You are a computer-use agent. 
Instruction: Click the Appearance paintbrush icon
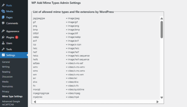3,31
